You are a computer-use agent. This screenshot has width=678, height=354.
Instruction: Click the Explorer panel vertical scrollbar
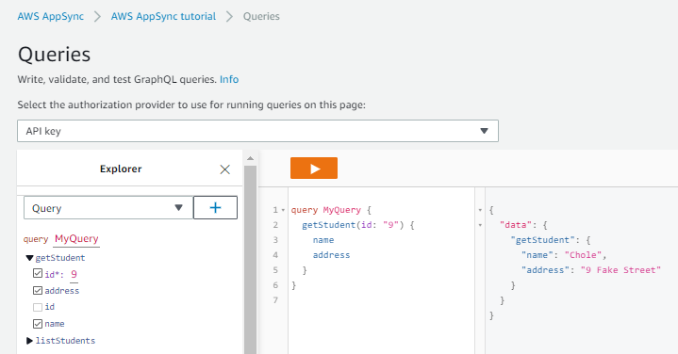[x=250, y=259]
